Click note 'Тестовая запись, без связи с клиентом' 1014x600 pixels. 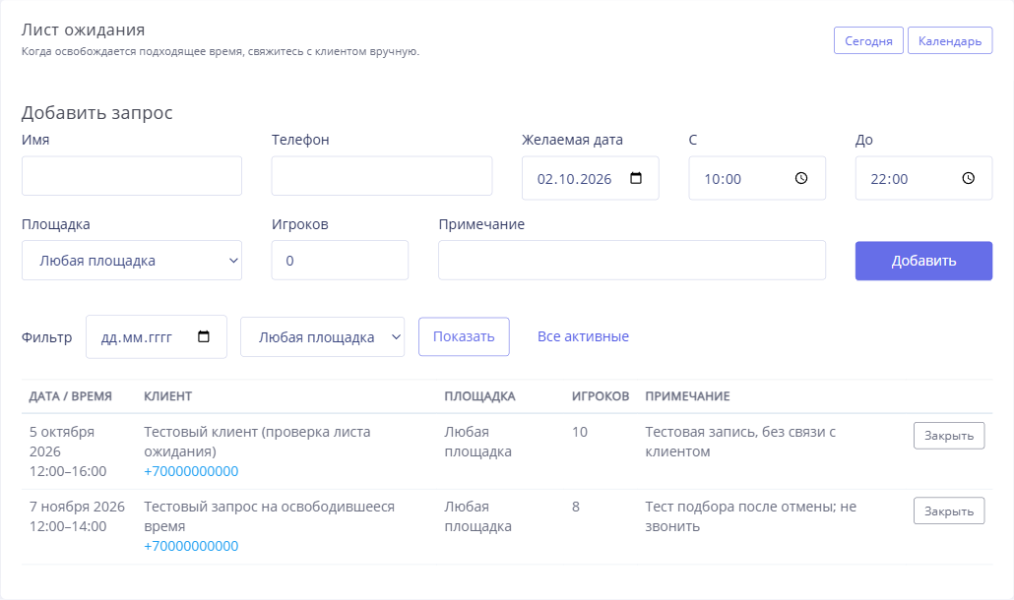pos(740,442)
